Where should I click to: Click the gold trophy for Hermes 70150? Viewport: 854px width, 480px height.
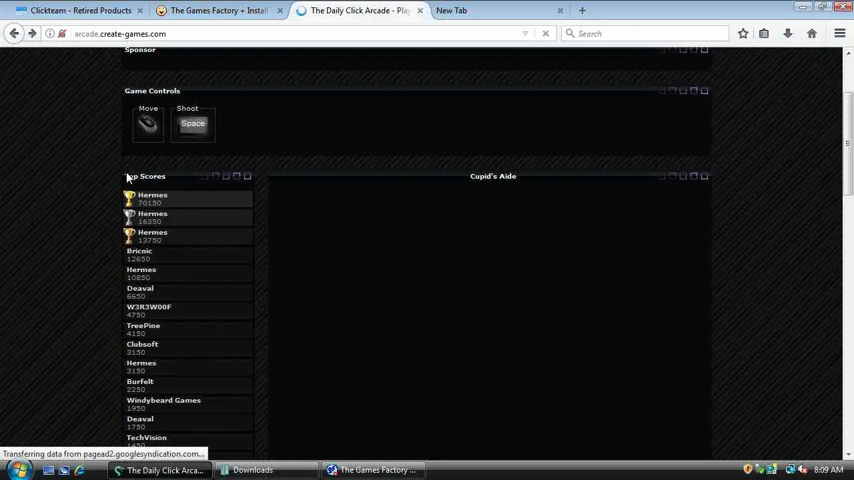coord(129,199)
